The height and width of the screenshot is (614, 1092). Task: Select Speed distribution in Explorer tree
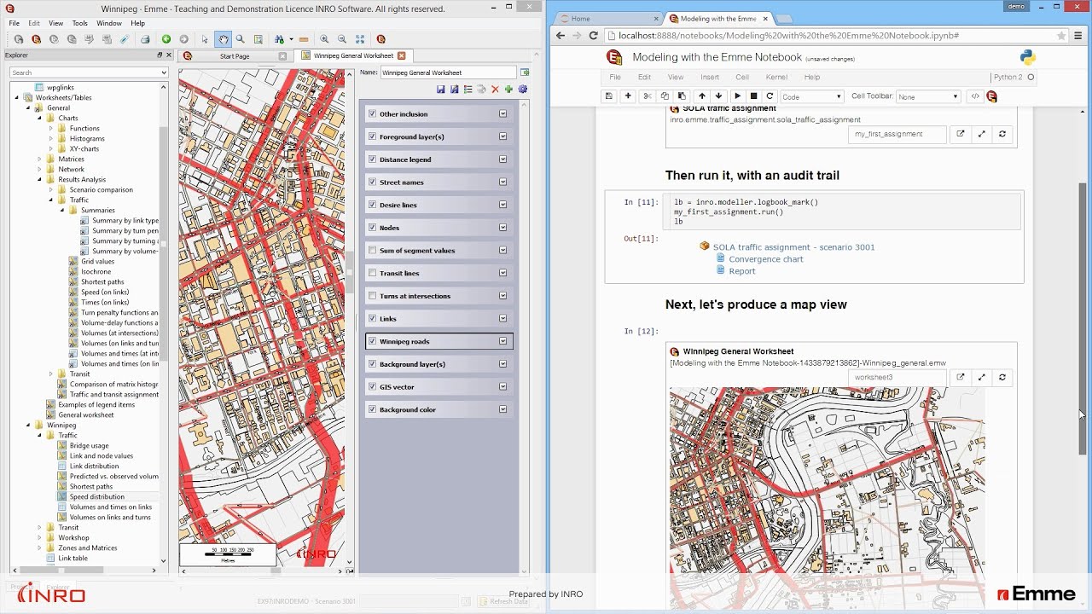point(96,496)
